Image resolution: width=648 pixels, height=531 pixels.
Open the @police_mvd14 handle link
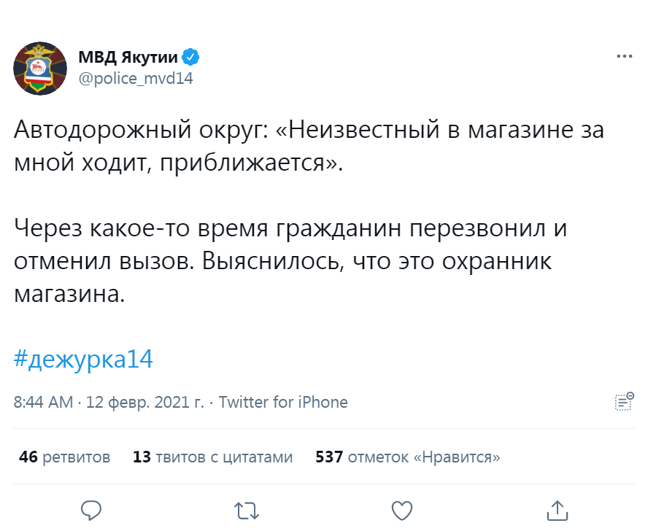pos(135,78)
